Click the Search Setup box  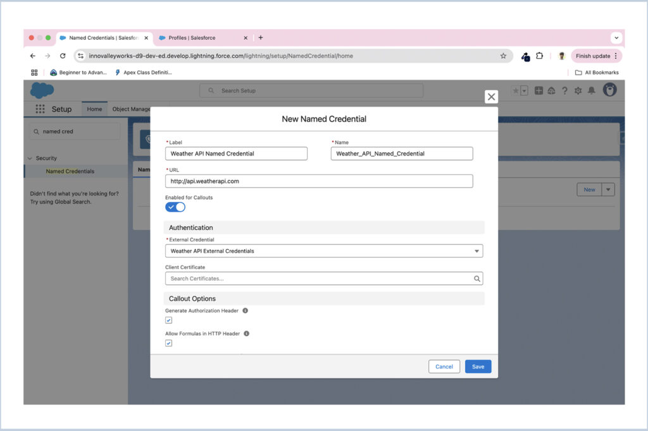(311, 90)
